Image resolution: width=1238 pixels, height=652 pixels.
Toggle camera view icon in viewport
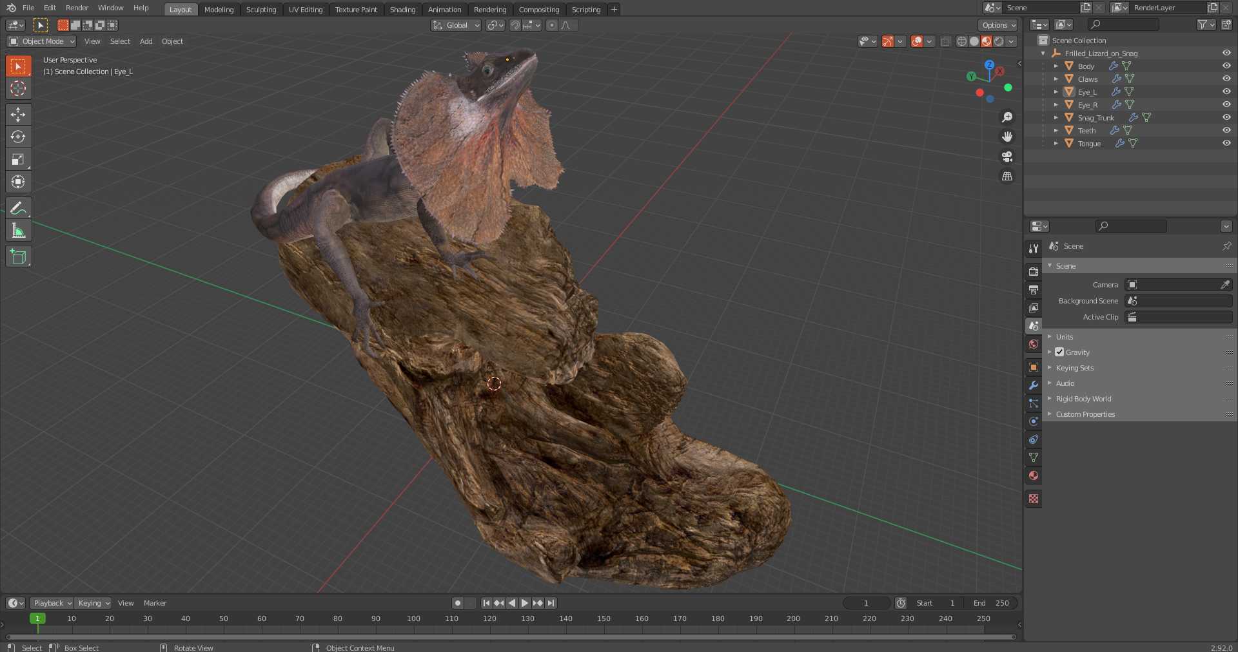coord(1007,157)
